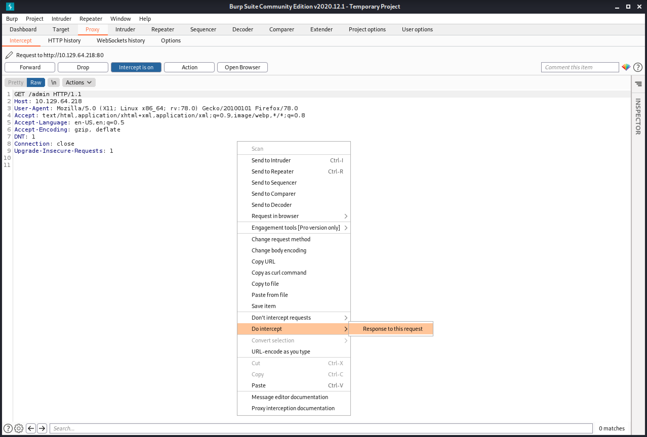
Task: Select Change request method
Action: coord(293,239)
